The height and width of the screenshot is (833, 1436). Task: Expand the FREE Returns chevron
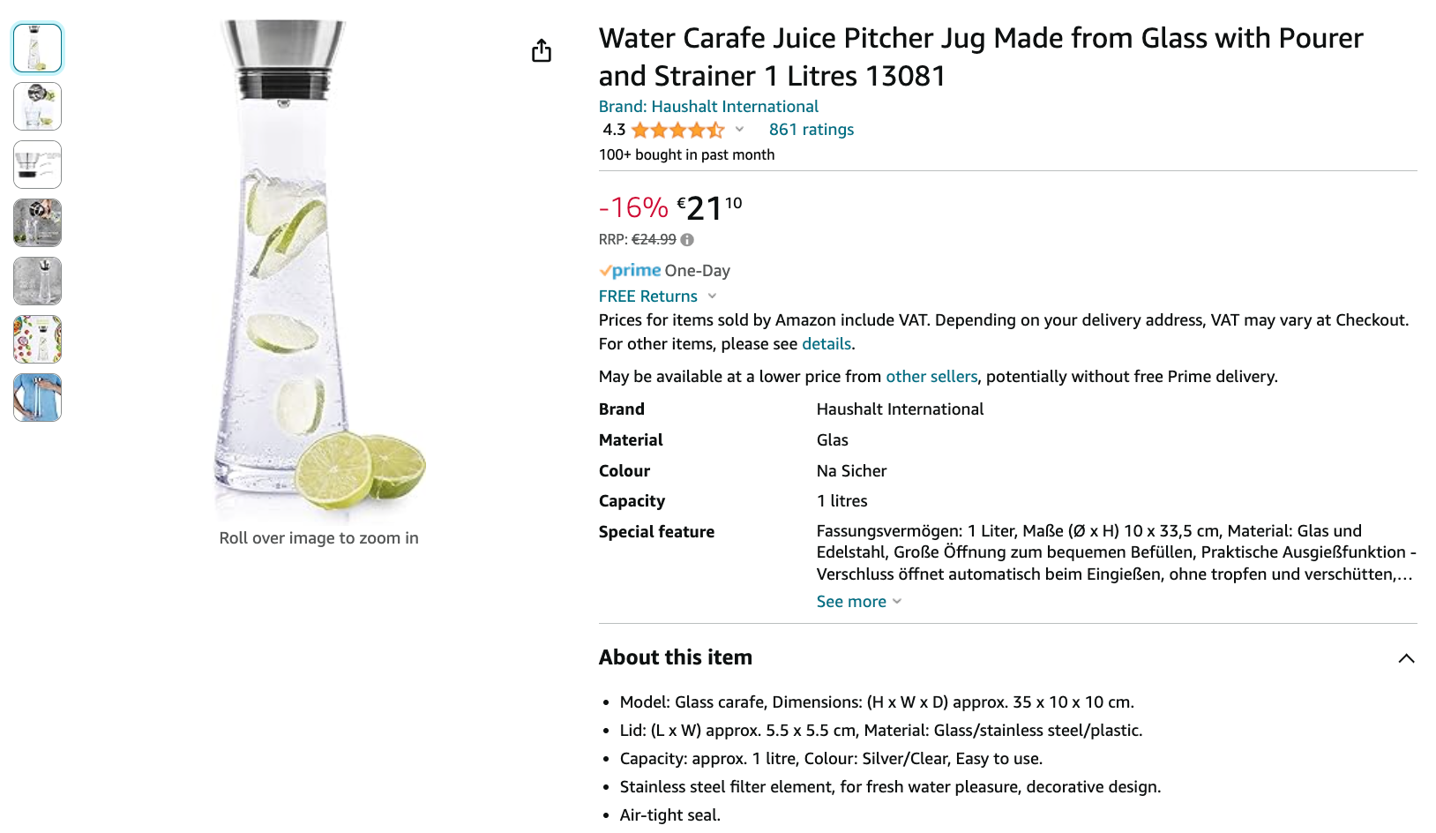[x=712, y=296]
